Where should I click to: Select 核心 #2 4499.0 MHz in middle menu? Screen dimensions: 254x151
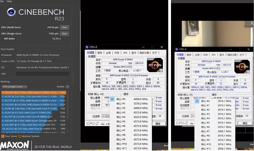[131, 108]
